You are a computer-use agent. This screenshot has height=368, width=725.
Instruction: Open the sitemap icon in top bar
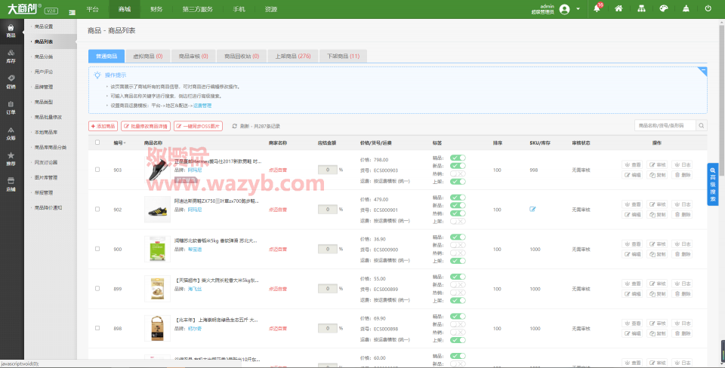point(641,9)
